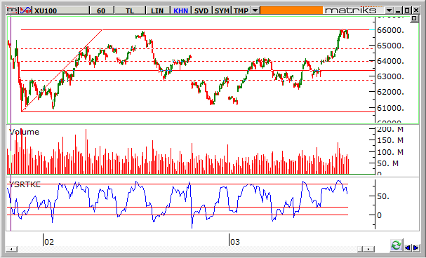The height and width of the screenshot is (258, 426).
Task: Click the 03 date marker
Action: (234, 242)
